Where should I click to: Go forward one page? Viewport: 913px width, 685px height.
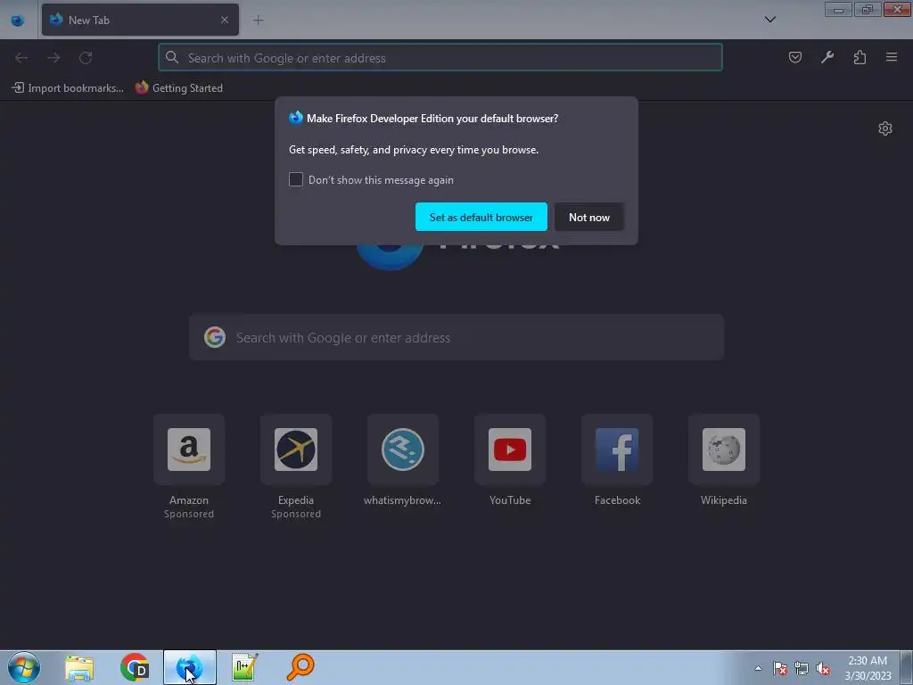coord(53,58)
